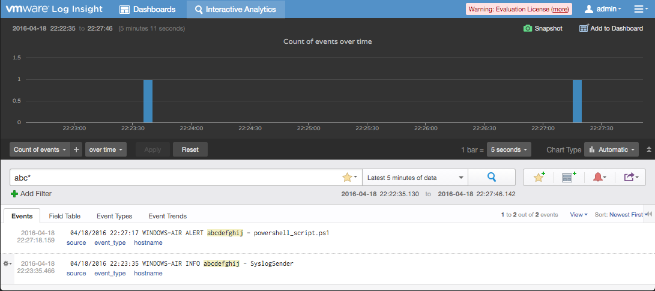Click the search magnifier button
The width and height of the screenshot is (655, 291).
pos(492,178)
